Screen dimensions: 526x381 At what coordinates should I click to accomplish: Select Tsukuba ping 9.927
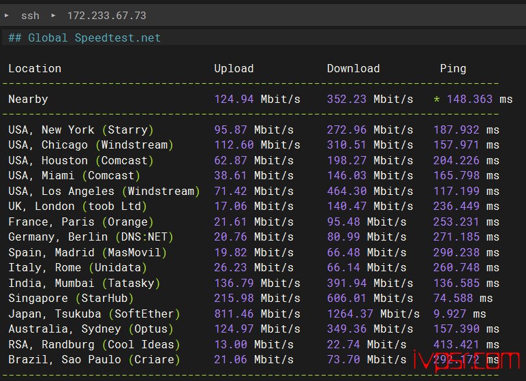click(x=450, y=314)
